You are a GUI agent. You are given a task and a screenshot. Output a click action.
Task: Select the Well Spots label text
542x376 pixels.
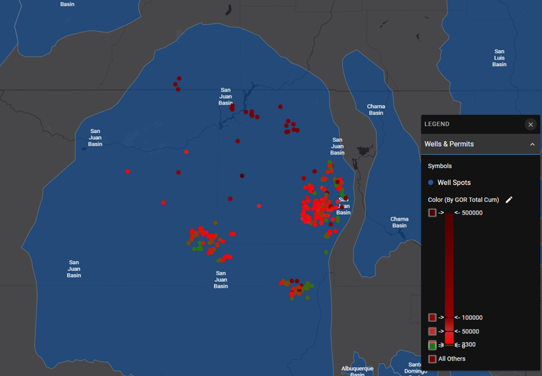coord(454,183)
